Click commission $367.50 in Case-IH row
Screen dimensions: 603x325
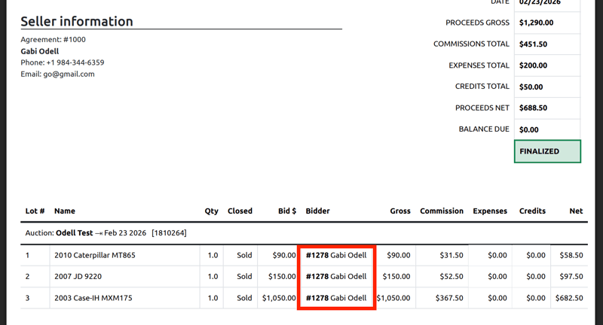(449, 298)
